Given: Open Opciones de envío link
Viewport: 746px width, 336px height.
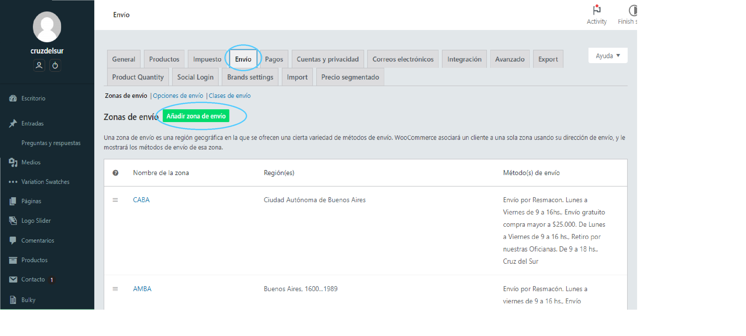Looking at the screenshot, I should 178,96.
